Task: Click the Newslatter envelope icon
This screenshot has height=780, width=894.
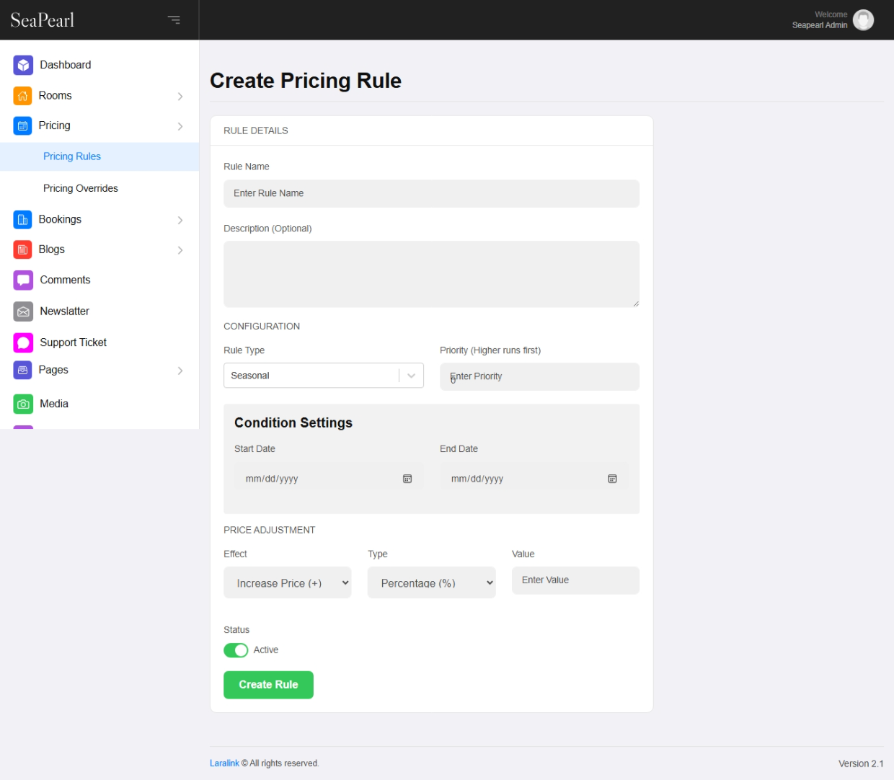Action: pyautogui.click(x=23, y=311)
